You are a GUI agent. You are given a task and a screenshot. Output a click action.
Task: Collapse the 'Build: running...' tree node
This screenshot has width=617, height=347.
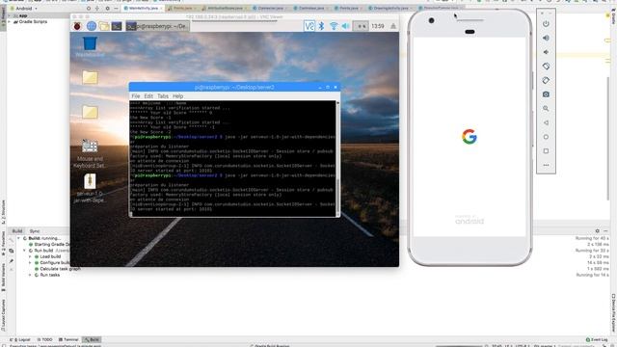click(18, 238)
